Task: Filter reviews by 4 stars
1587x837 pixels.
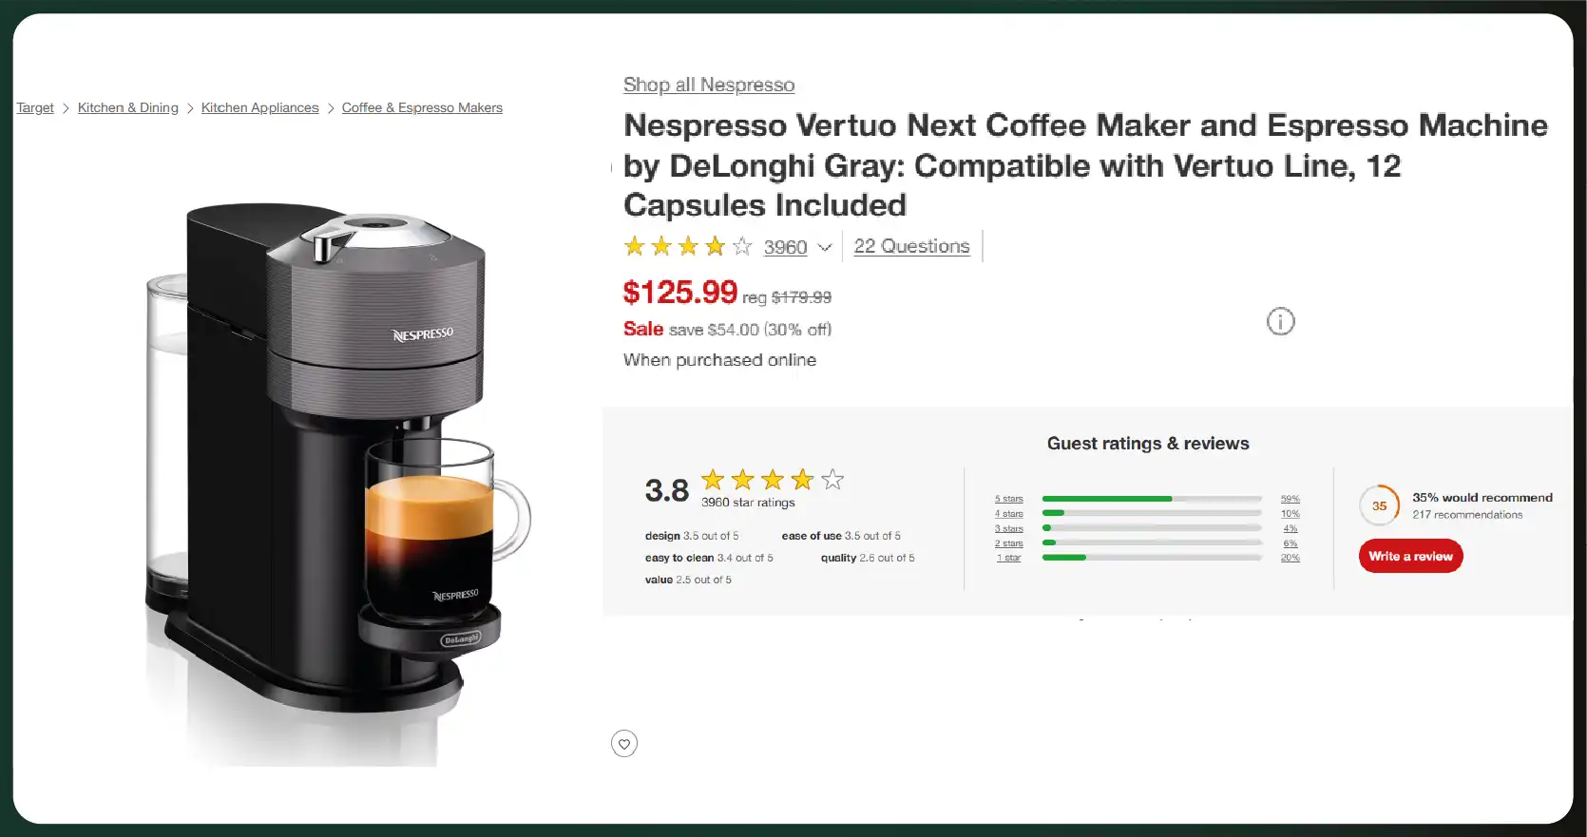Action: pos(1009,514)
